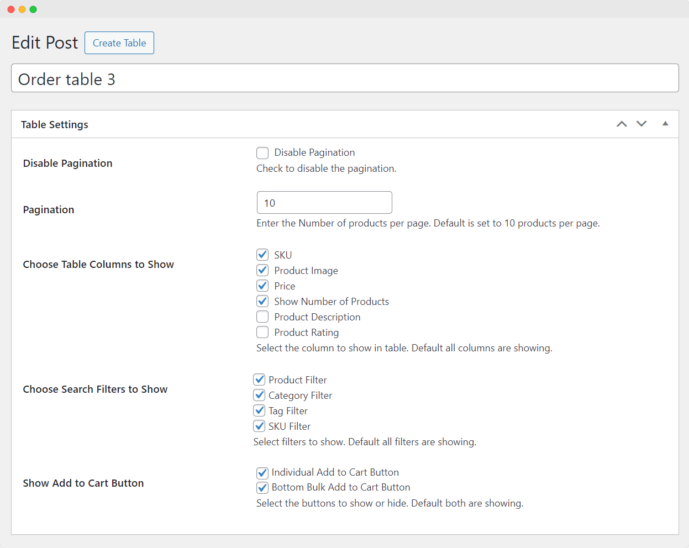This screenshot has height=548, width=689.
Task: Toggle the Tag Filter checkbox
Action: coord(259,410)
